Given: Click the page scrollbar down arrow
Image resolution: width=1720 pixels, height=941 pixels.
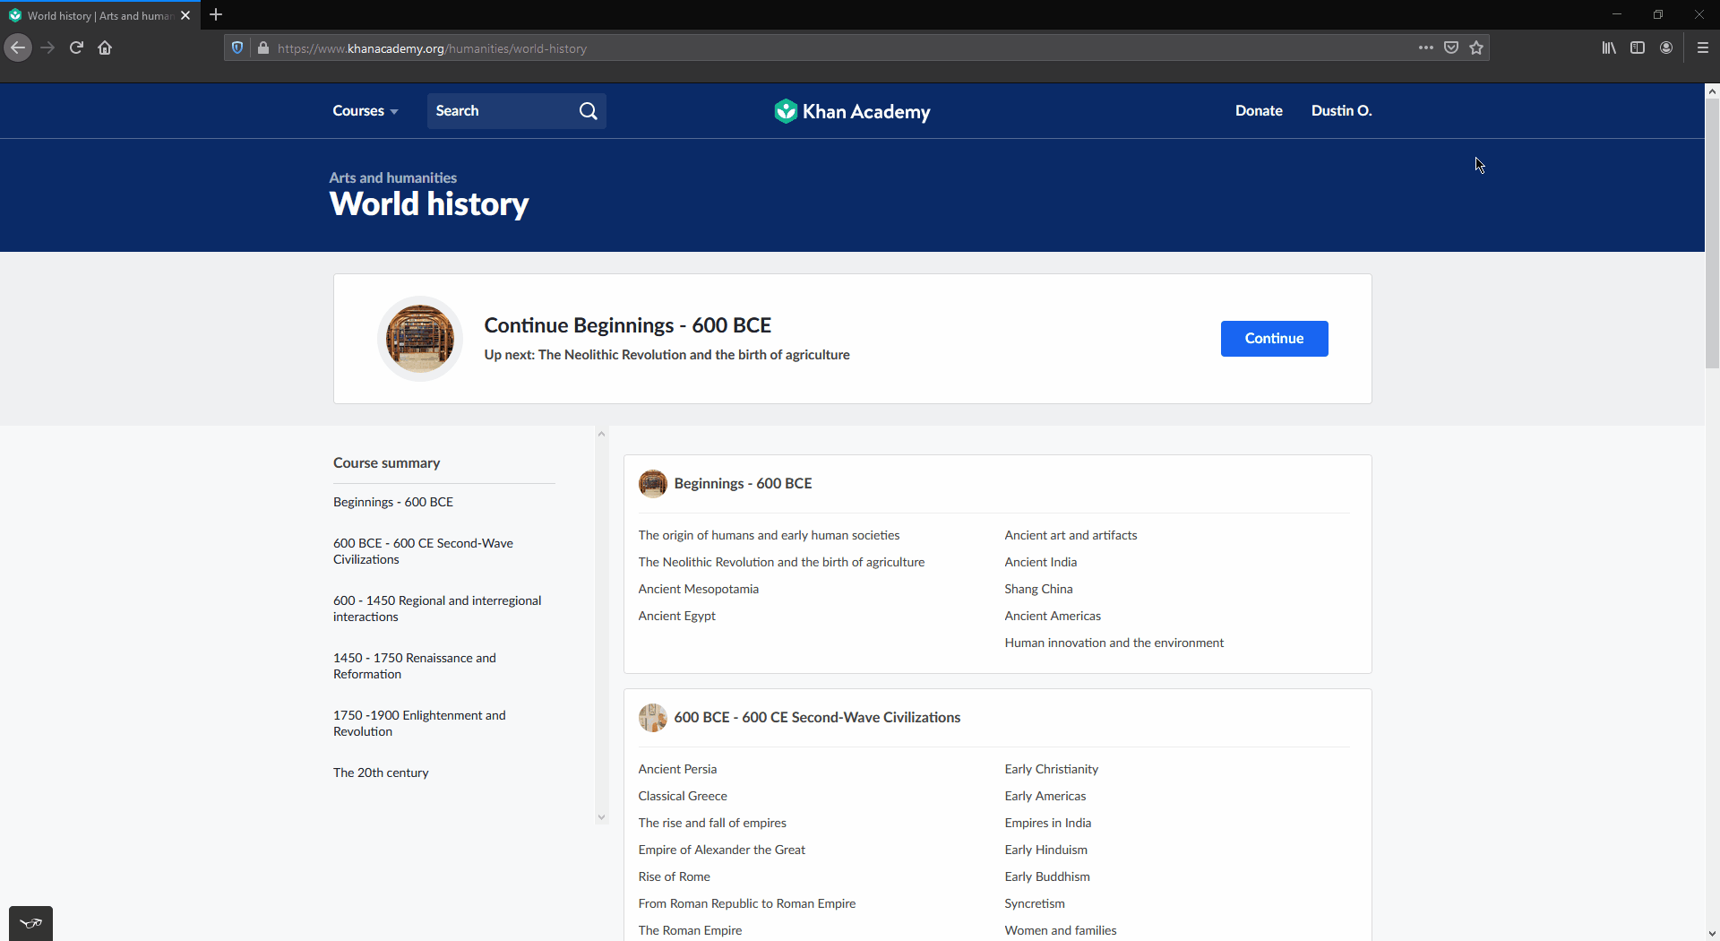Looking at the screenshot, I should (1712, 934).
